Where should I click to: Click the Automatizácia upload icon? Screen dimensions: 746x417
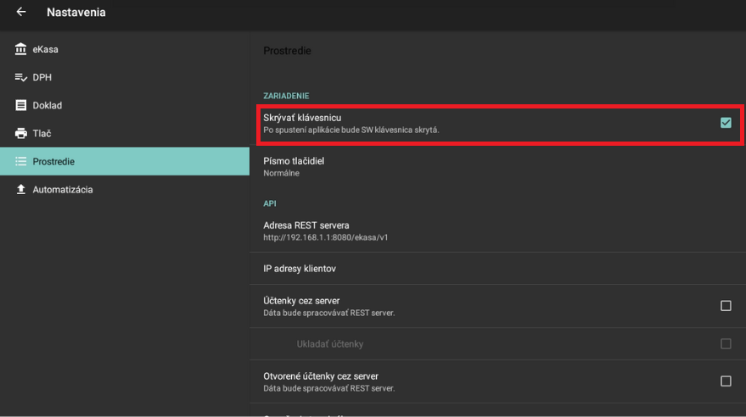[21, 189]
